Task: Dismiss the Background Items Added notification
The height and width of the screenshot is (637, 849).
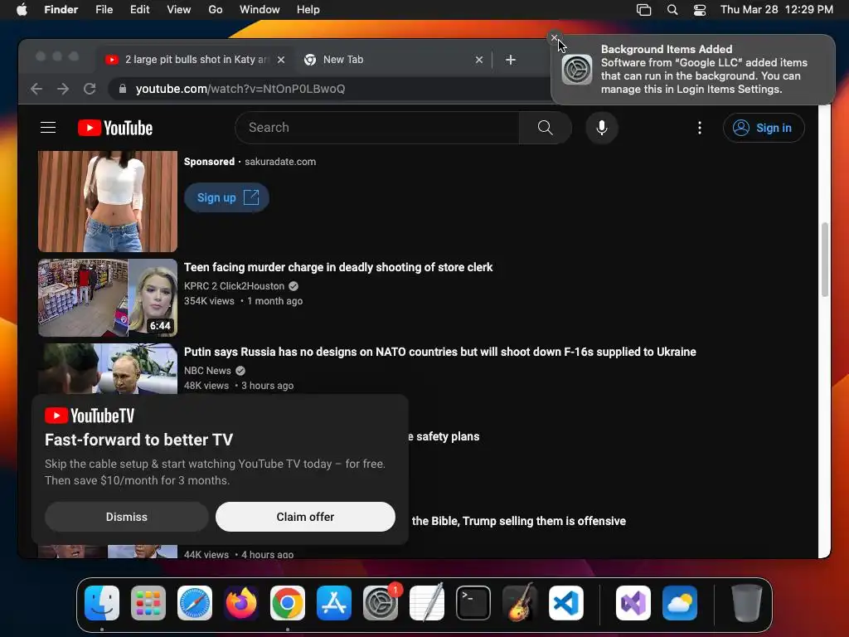Action: click(x=554, y=37)
